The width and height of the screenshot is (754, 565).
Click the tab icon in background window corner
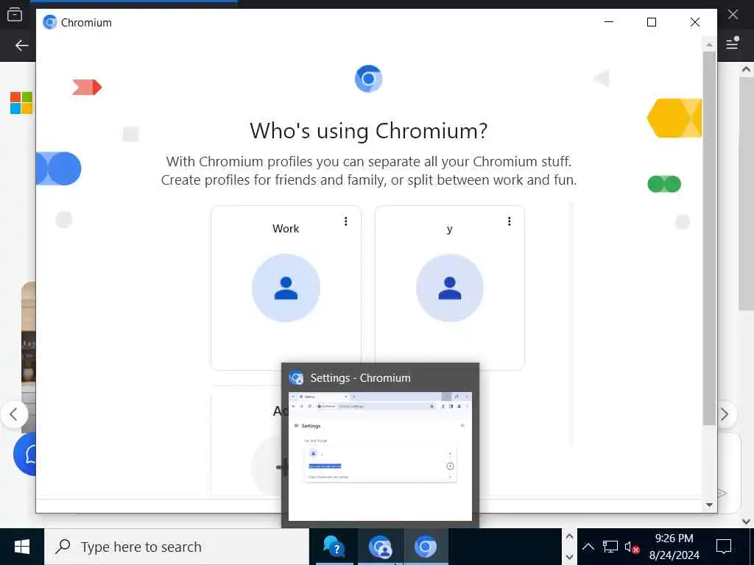(15, 15)
